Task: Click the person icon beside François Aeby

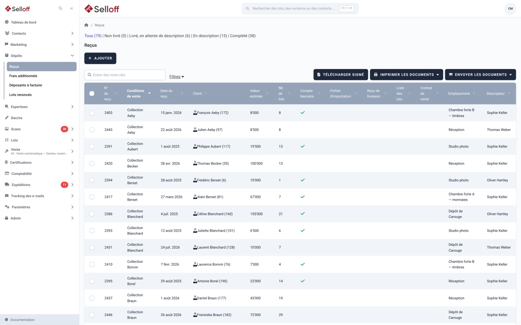Action: pyautogui.click(x=195, y=113)
